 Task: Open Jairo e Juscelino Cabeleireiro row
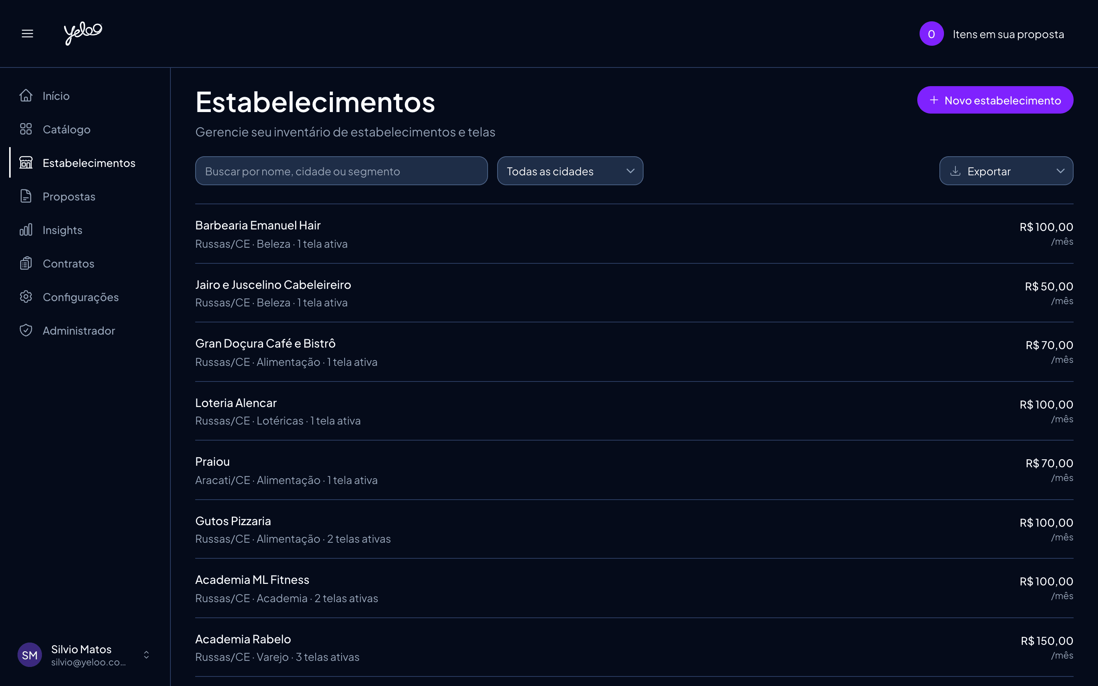pos(634,293)
